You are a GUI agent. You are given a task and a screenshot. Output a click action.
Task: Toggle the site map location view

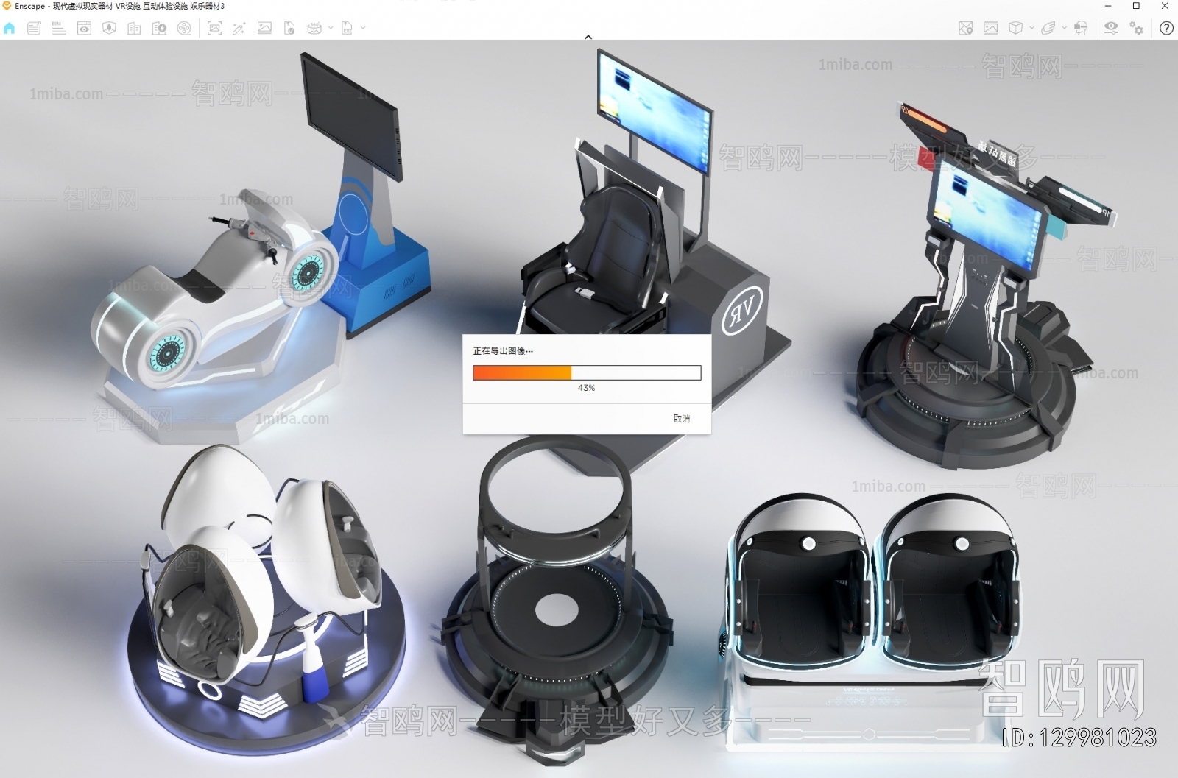[x=965, y=28]
